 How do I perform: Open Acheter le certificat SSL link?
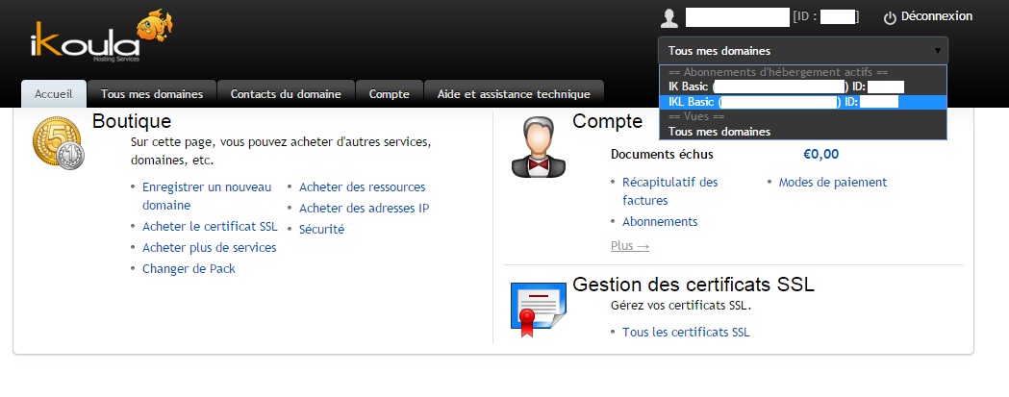point(209,227)
